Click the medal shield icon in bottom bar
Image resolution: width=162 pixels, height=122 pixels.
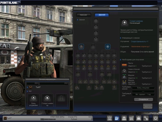(x=110, y=118)
